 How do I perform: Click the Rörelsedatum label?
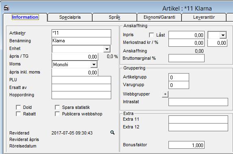point(23,146)
